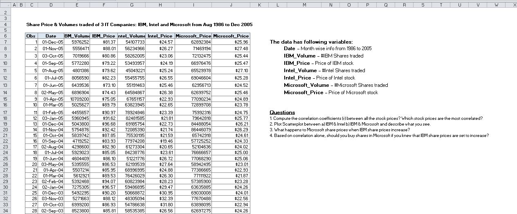Image resolution: width=517 pixels, height=214 pixels.
Task: Click Intel price cell '$24.57'
Action: click(160, 42)
